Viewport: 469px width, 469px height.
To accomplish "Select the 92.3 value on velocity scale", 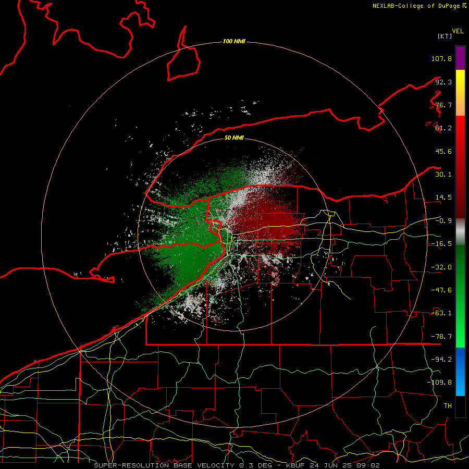I will click(443, 82).
